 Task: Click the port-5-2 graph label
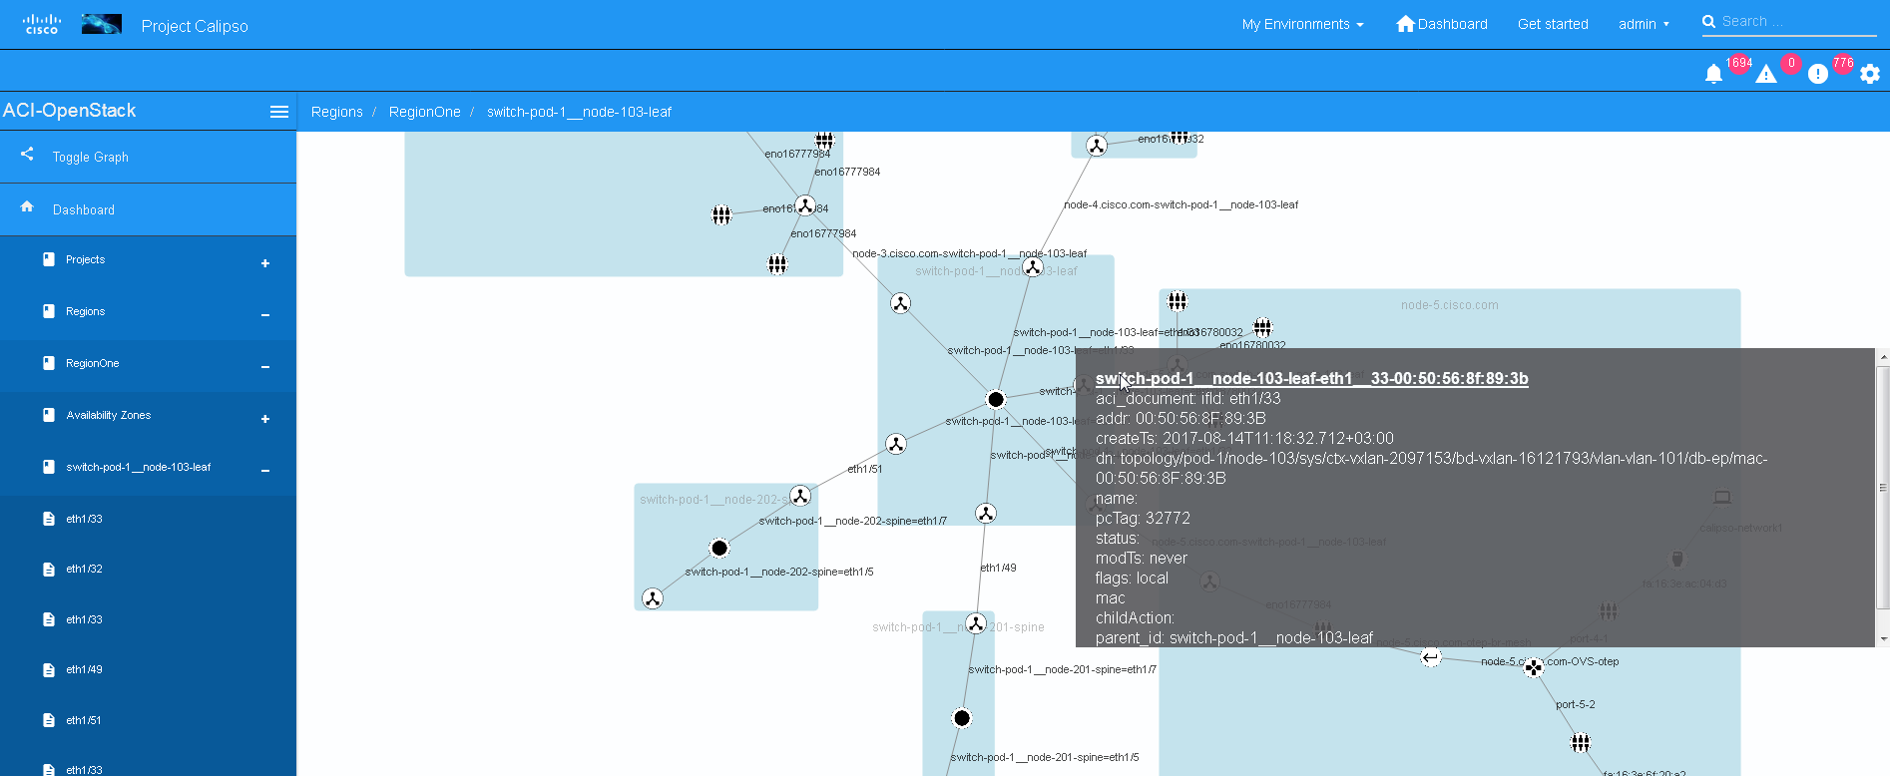point(1575,704)
